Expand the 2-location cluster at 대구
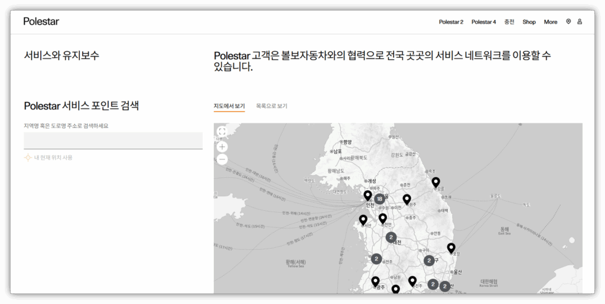 (429, 260)
